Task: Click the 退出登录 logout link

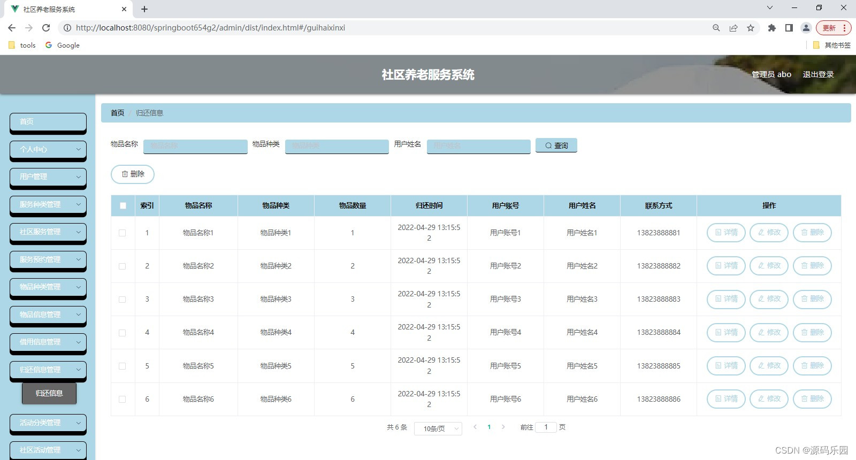Action: point(818,74)
